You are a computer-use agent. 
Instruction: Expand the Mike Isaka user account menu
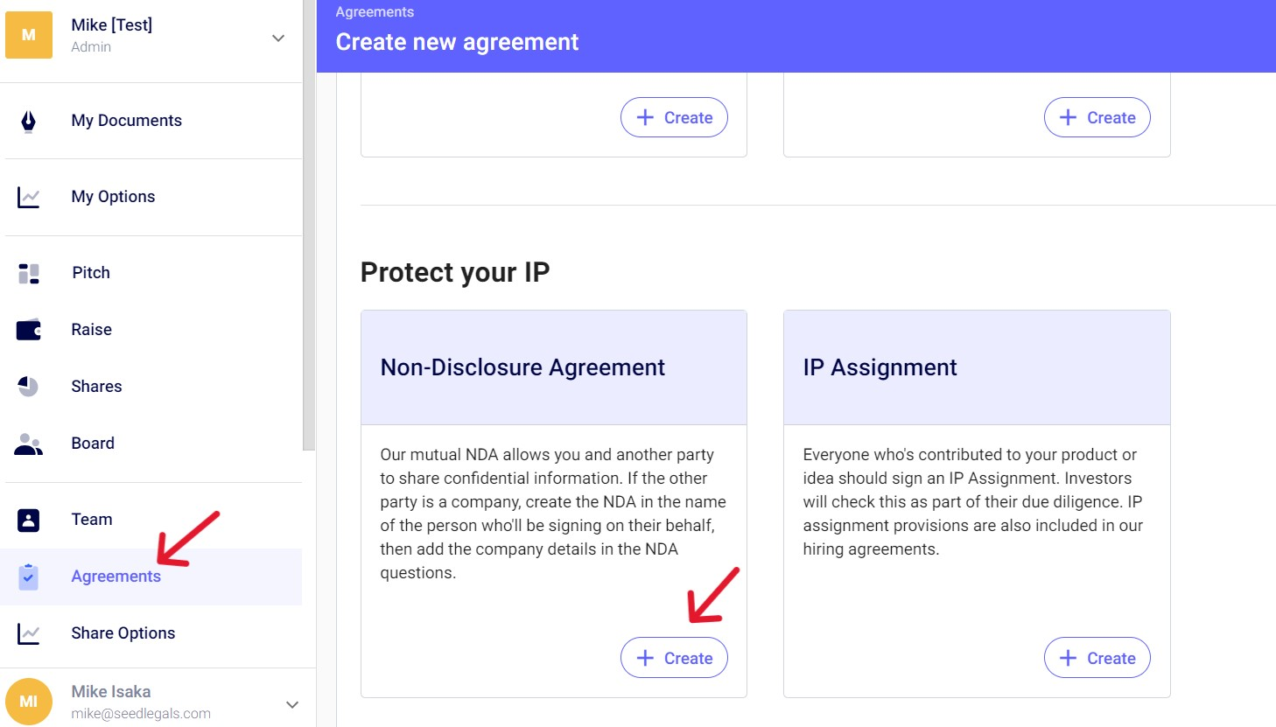(292, 704)
